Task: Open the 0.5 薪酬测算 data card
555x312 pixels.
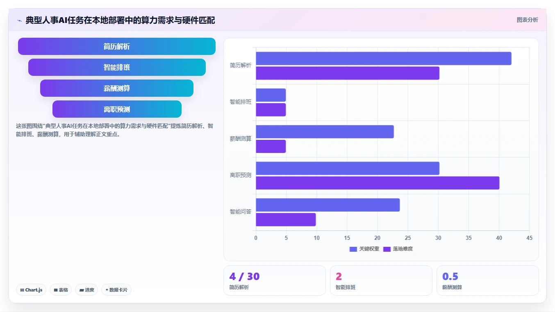Action: (x=488, y=280)
